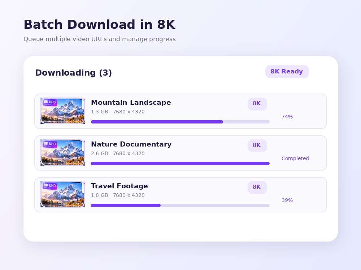361x270 pixels.
Task: Open the Mountain Landscape thumbnail
Action: click(x=62, y=111)
